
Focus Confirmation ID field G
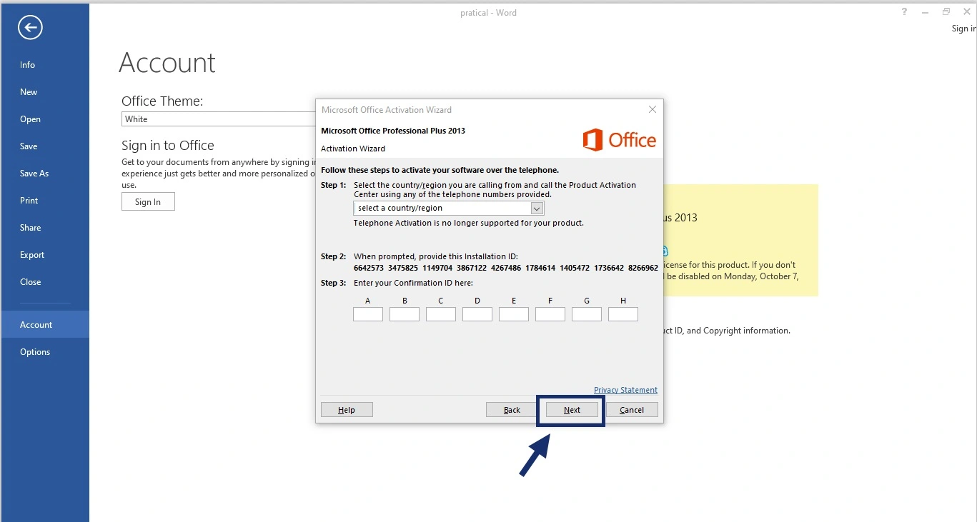pyautogui.click(x=587, y=314)
